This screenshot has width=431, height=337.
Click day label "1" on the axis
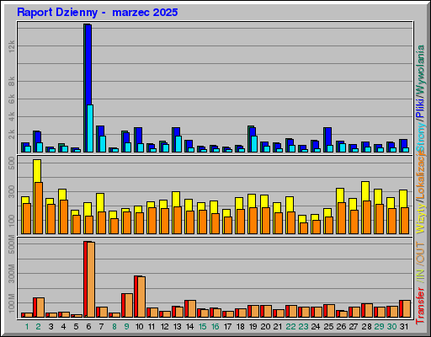27,327
